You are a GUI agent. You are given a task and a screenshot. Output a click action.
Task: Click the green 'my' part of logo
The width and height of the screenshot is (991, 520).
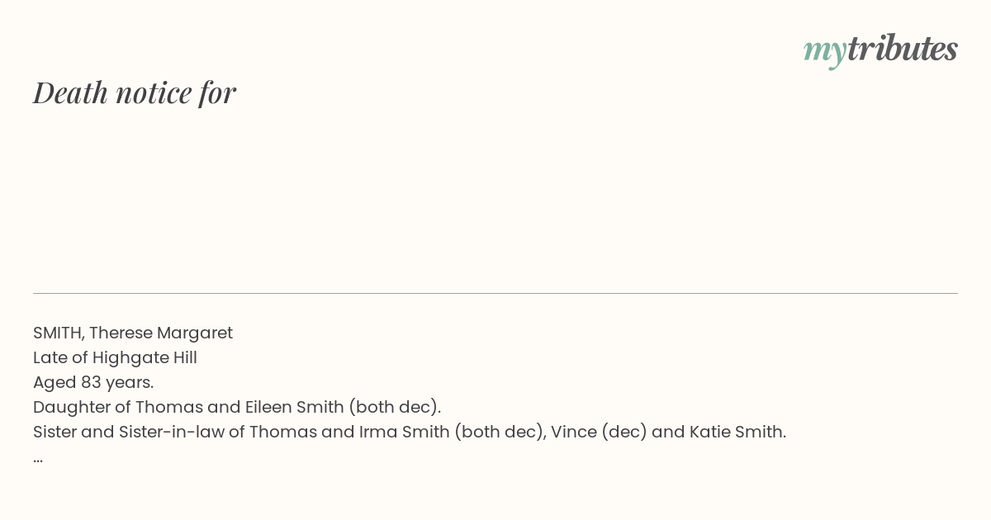[x=825, y=52]
